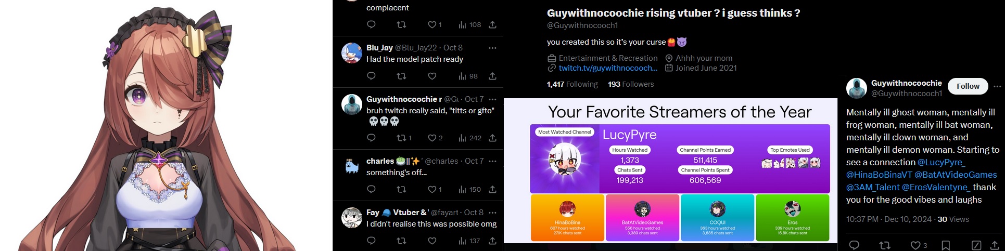1005x251 pixels.
Task: Retweet the mentally ill ghost woman tweet
Action: coord(884,245)
